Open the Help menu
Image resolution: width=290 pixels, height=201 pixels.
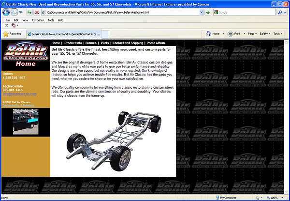[x=60, y=20]
